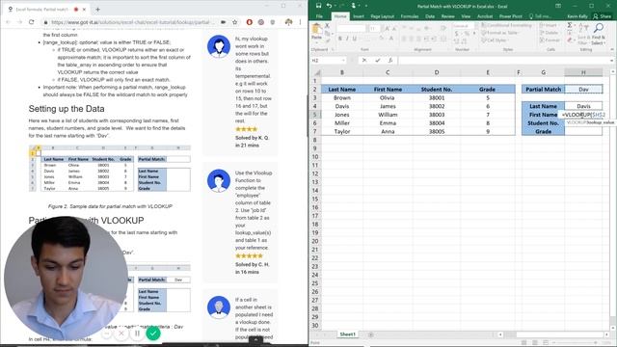Switch to the Formulas ribbon tab
Viewport: 617px width, 347px height.
pos(410,16)
